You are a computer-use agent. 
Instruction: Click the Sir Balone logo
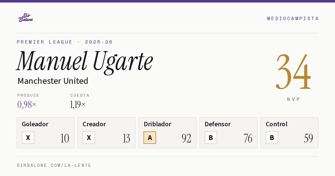(x=26, y=18)
